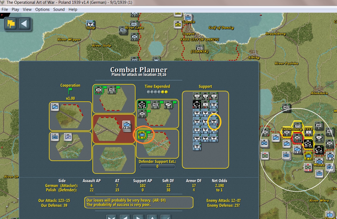The width and height of the screenshot is (337, 219).
Task: Select the defender stack 12-25
Action: tap(127, 126)
